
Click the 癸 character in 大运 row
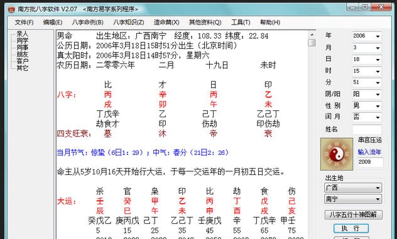point(128,201)
